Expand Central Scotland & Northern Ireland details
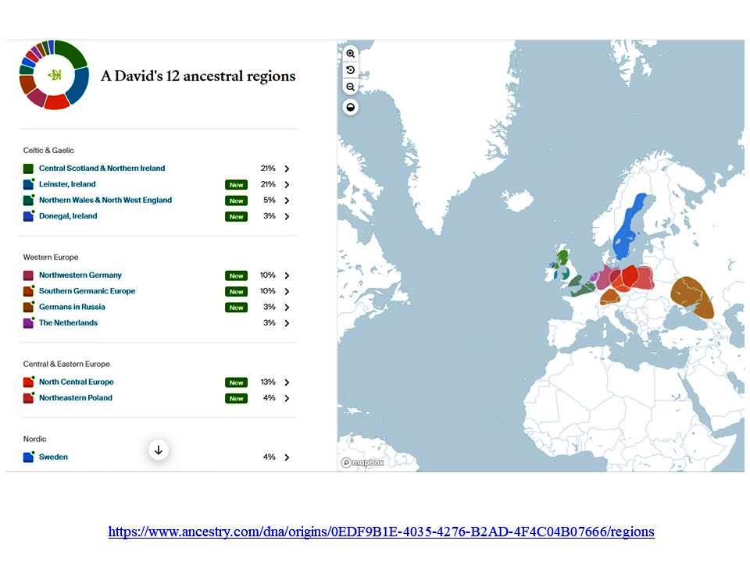 287,169
